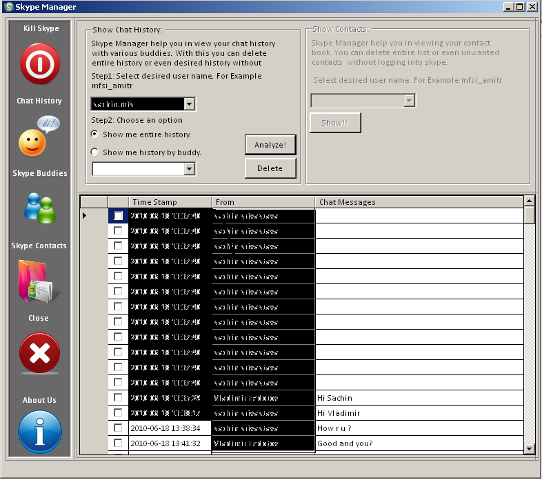Tick the checkbox in the 'Hi Sachin' row
The width and height of the screenshot is (542, 480).
tap(118, 398)
